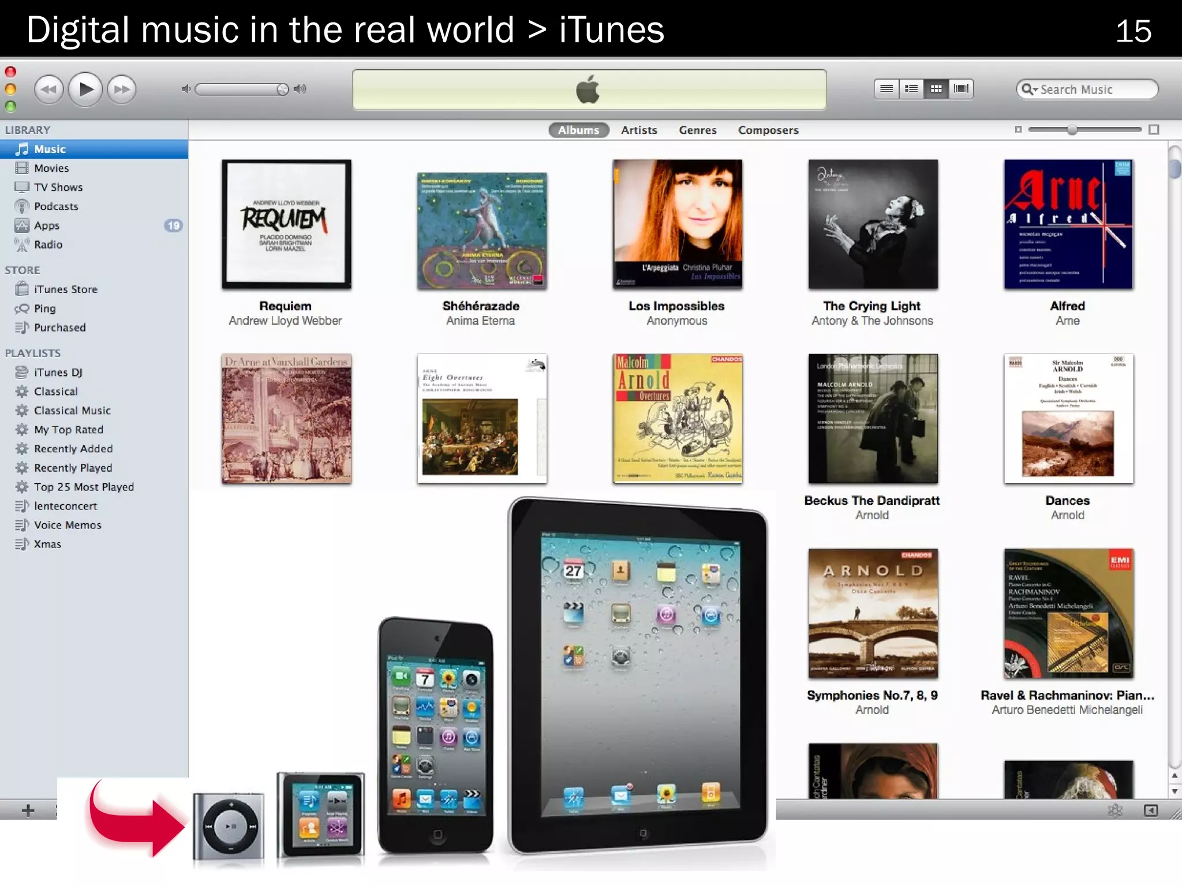Select the Genres tab
The image size is (1182, 886).
click(697, 130)
